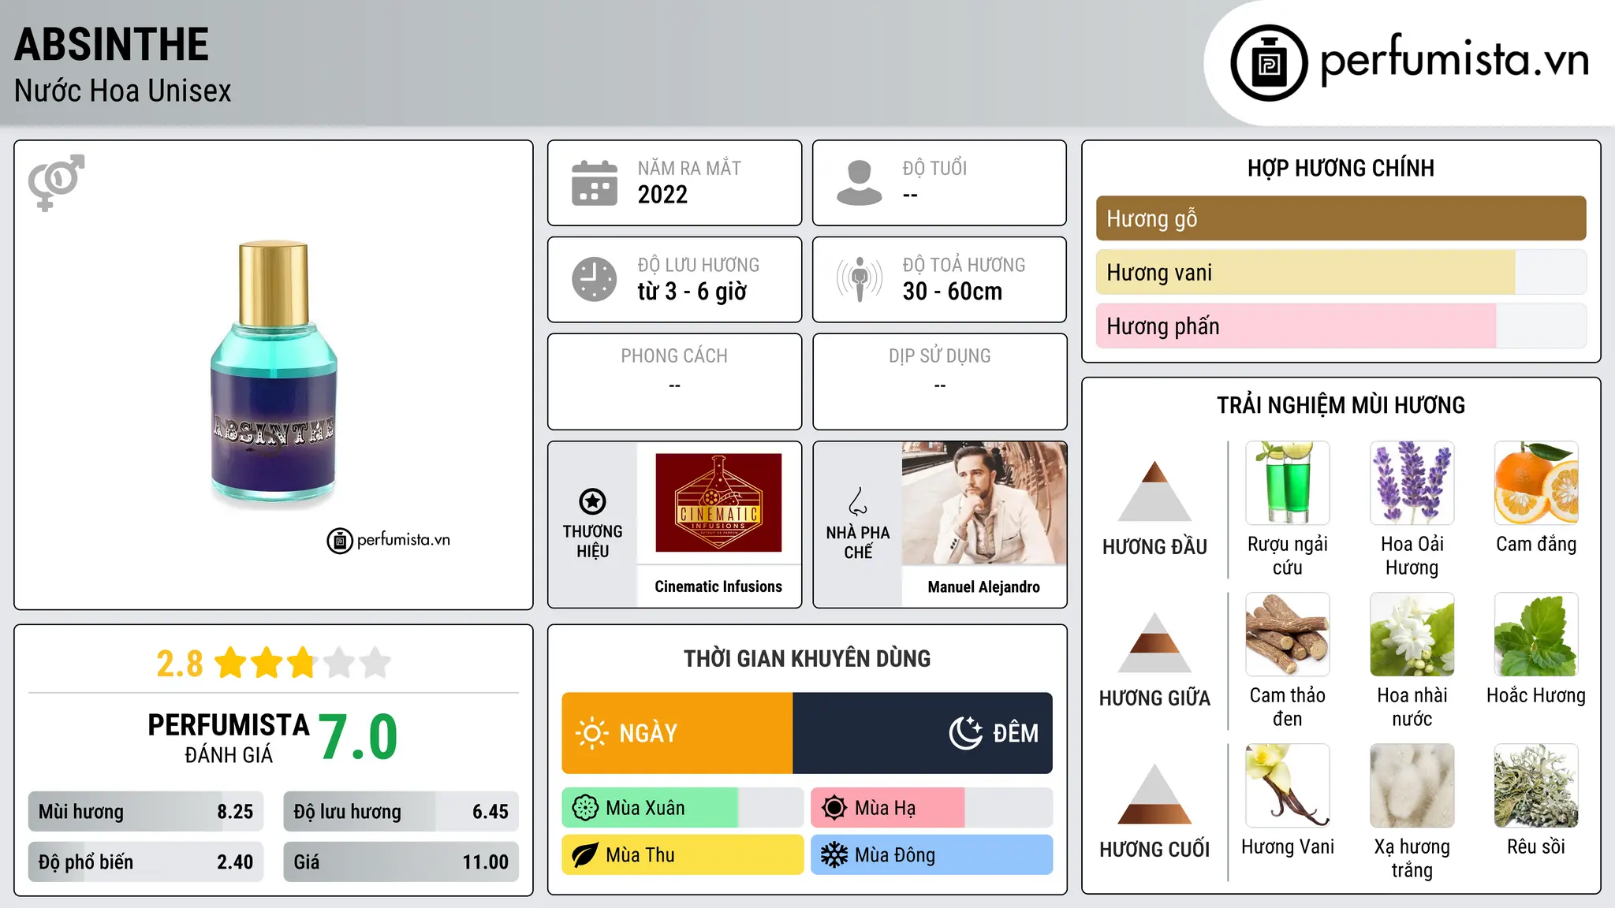Click the star badge brand icon
This screenshot has width=1615, height=908.
593,501
